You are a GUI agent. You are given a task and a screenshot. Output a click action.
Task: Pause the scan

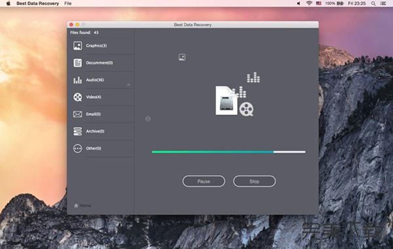click(204, 181)
